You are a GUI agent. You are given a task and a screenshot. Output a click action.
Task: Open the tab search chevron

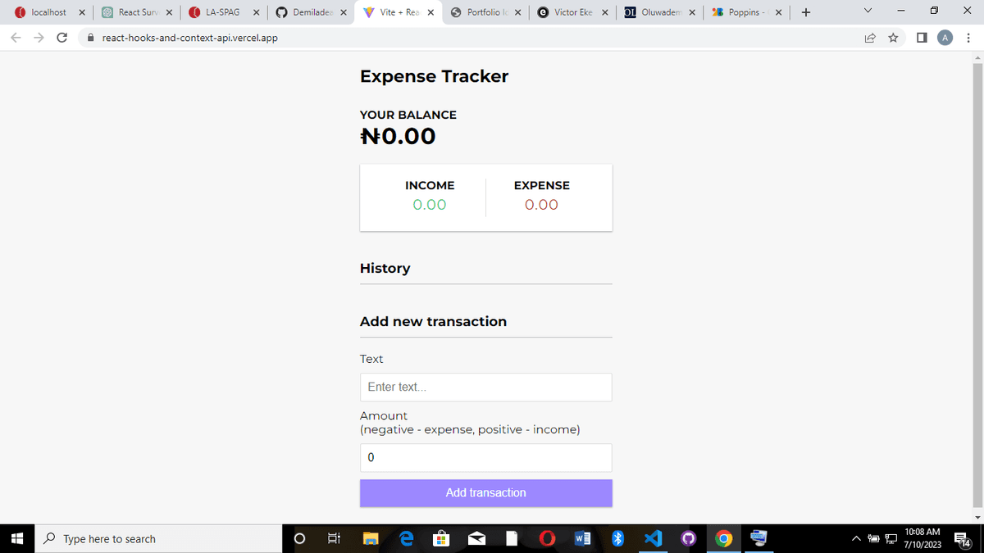pyautogui.click(x=867, y=12)
